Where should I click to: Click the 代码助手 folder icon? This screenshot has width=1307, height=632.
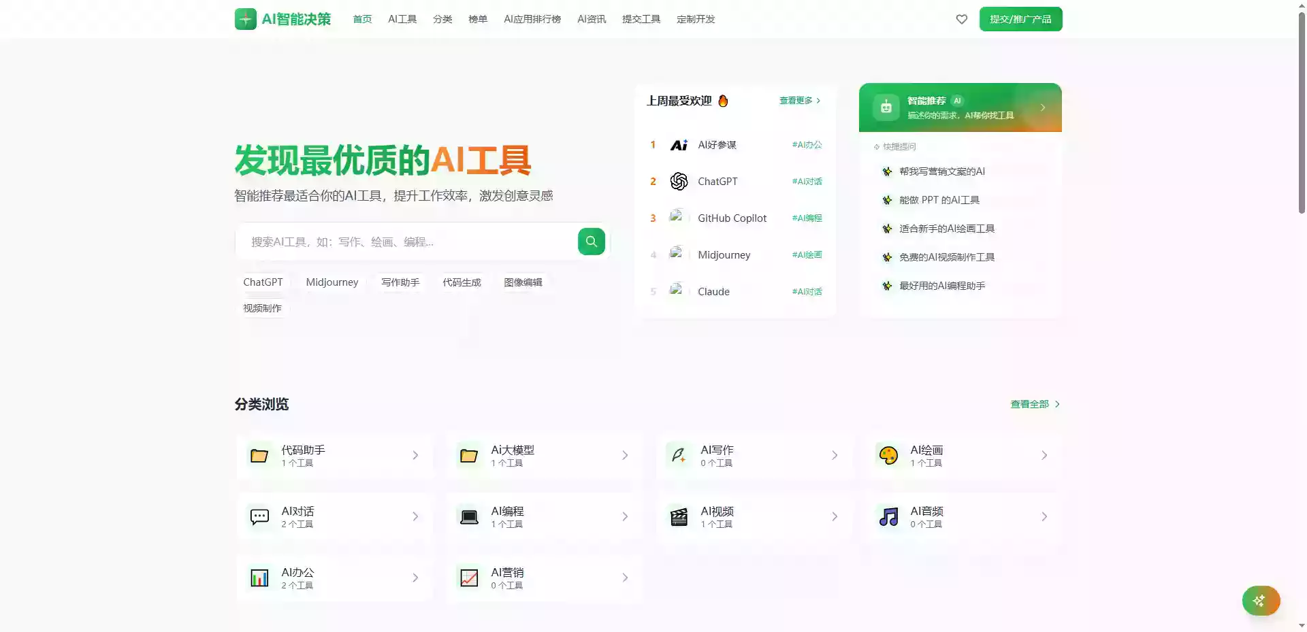click(x=259, y=455)
